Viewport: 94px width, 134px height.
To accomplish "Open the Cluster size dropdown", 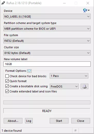I will (47, 53).
